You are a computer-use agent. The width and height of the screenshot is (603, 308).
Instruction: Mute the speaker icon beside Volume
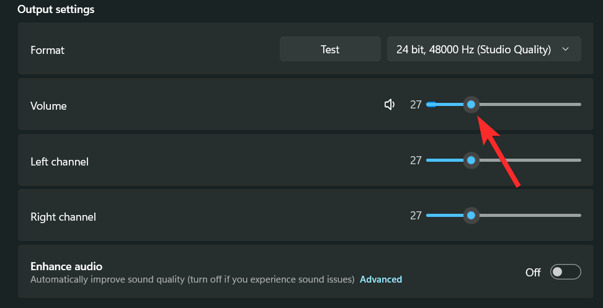click(x=390, y=105)
